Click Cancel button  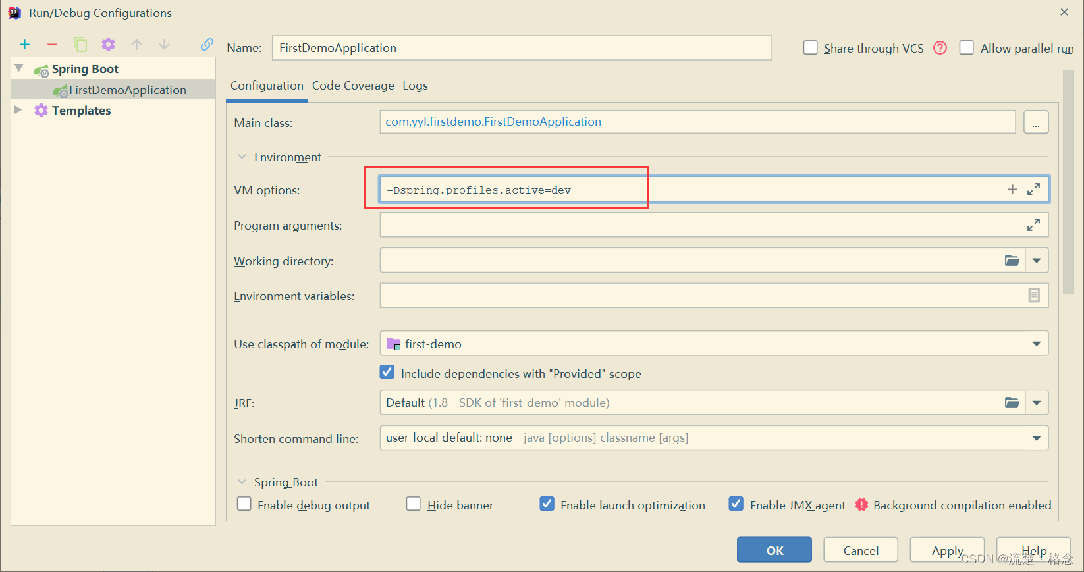(x=861, y=550)
